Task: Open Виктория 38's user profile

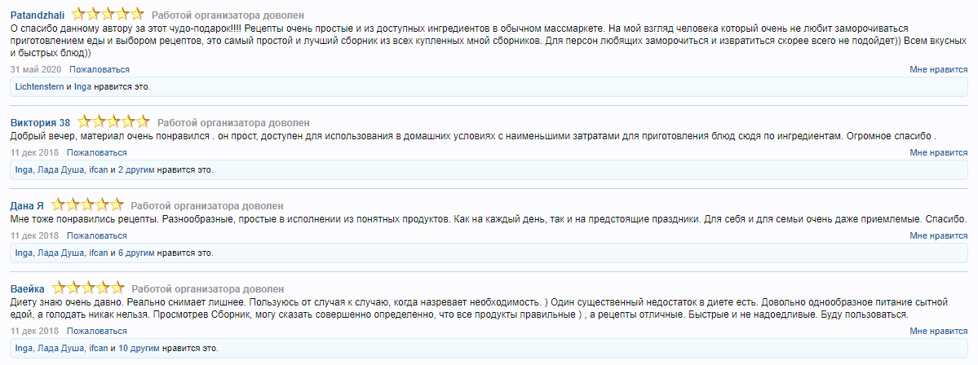Action: (34, 123)
